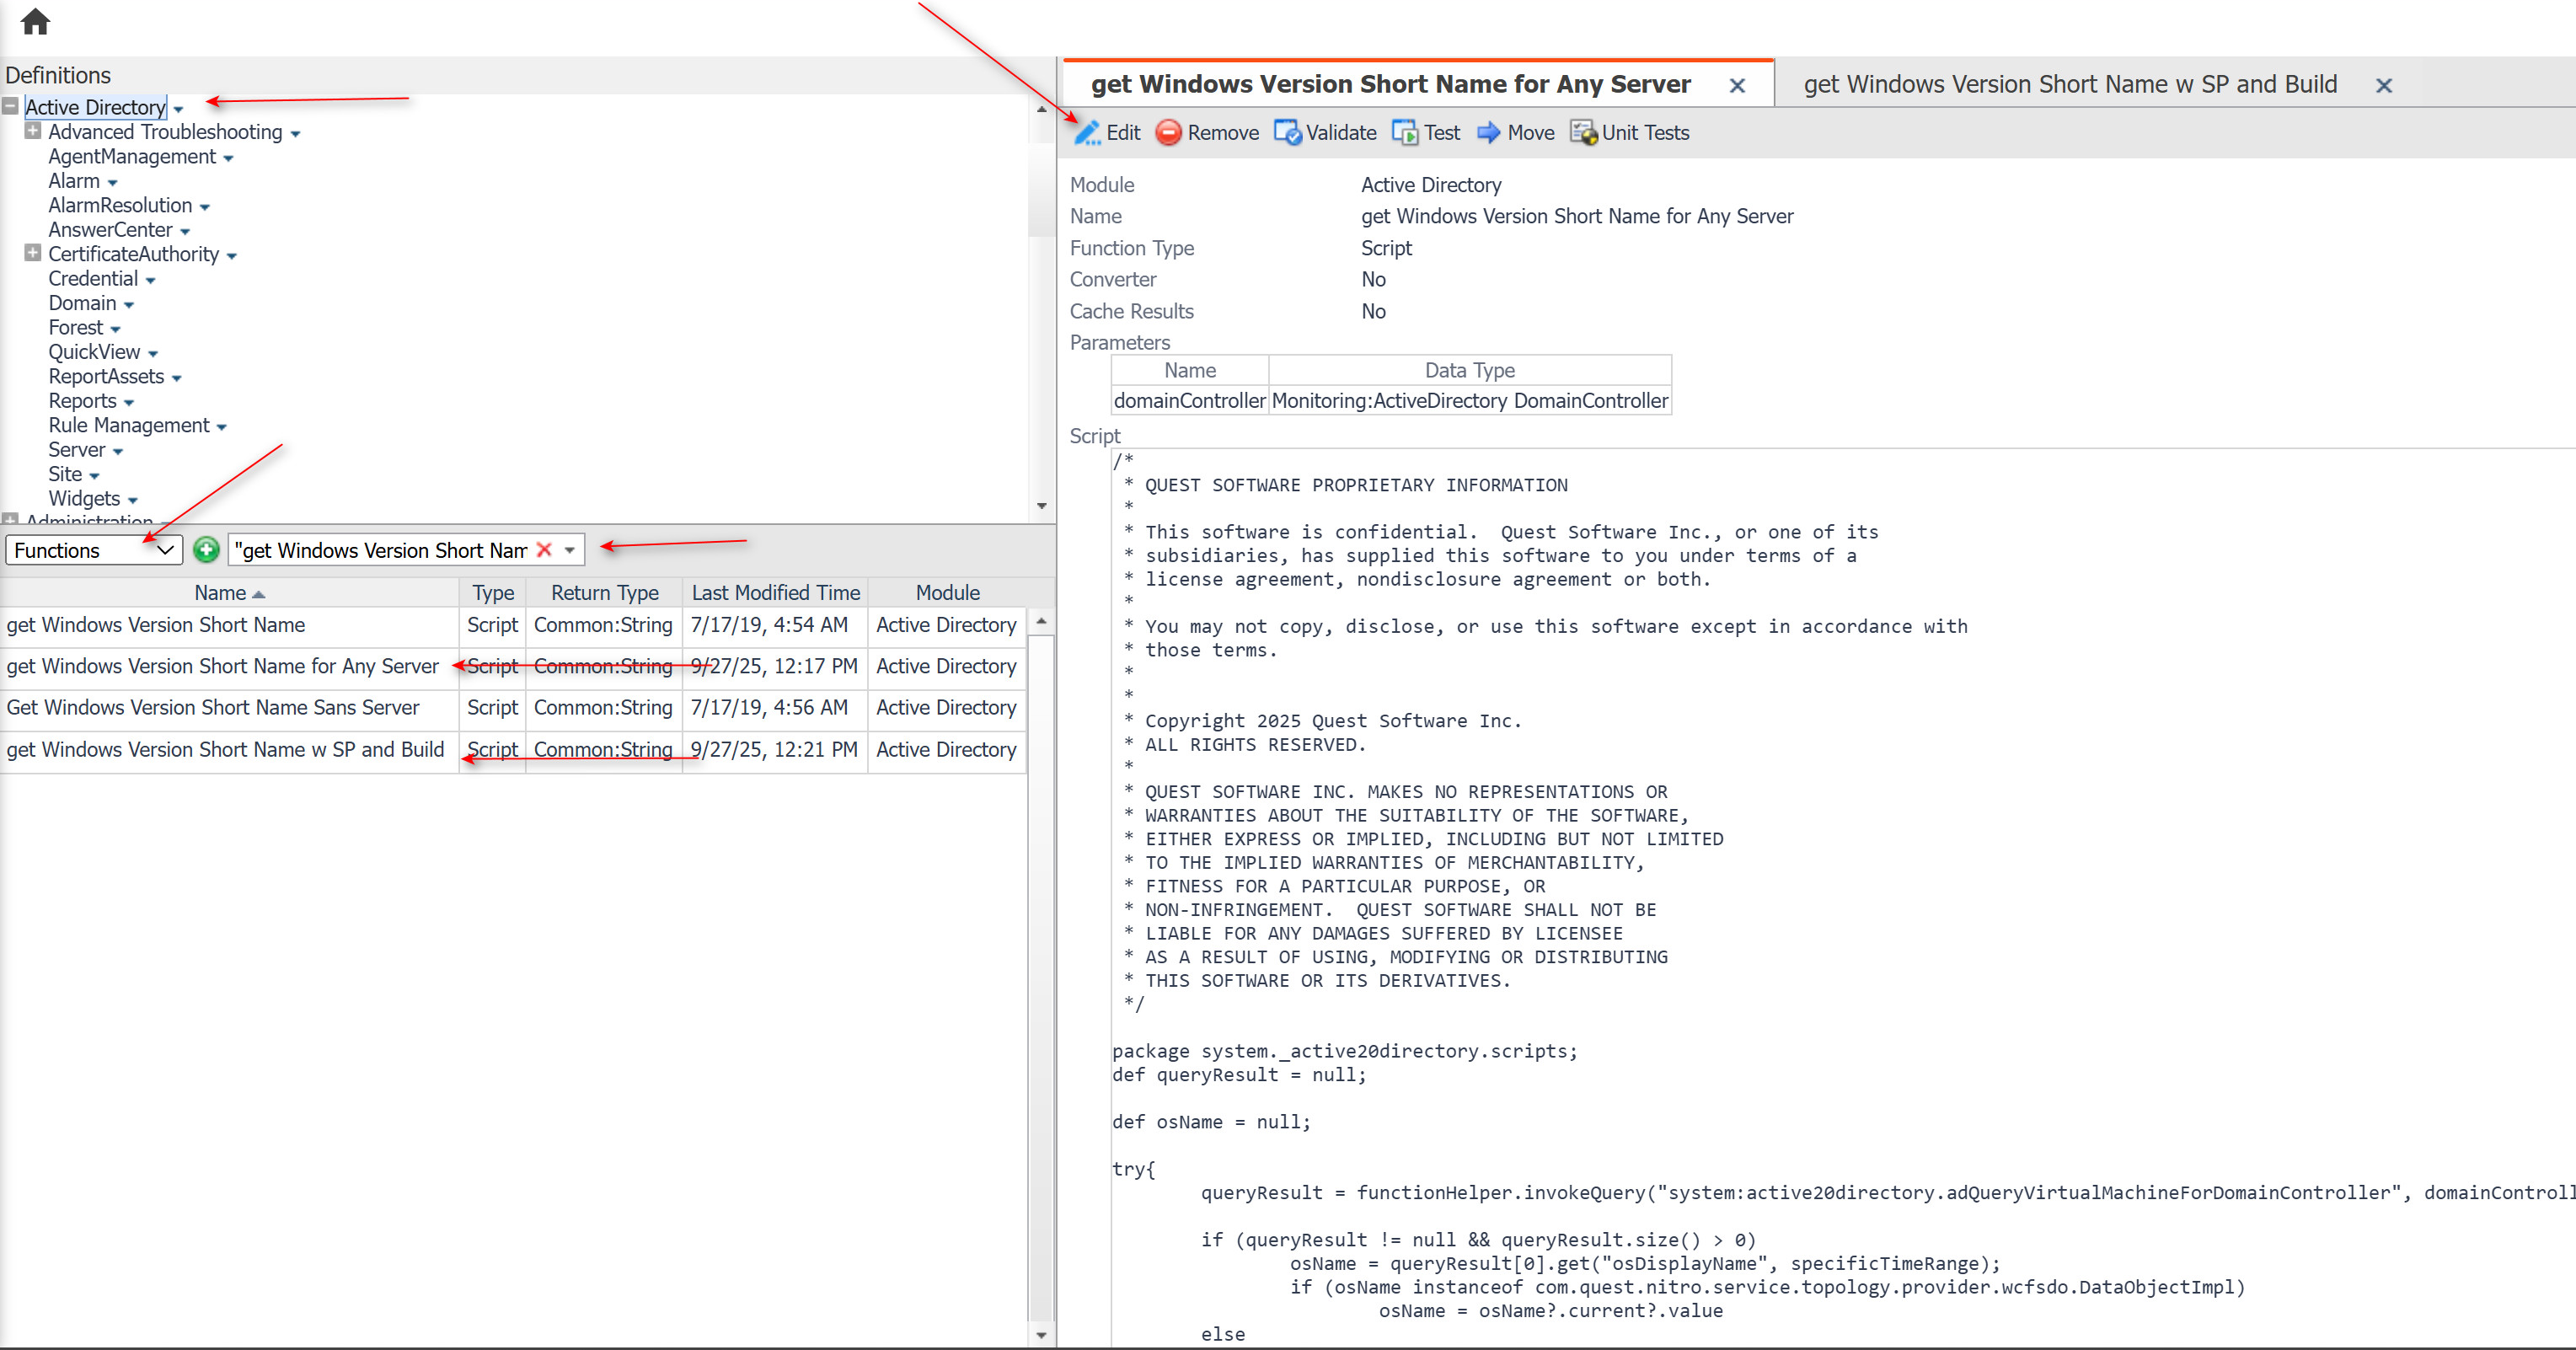The image size is (2576, 1350).
Task: Click the red Remove icon
Action: 1168,133
